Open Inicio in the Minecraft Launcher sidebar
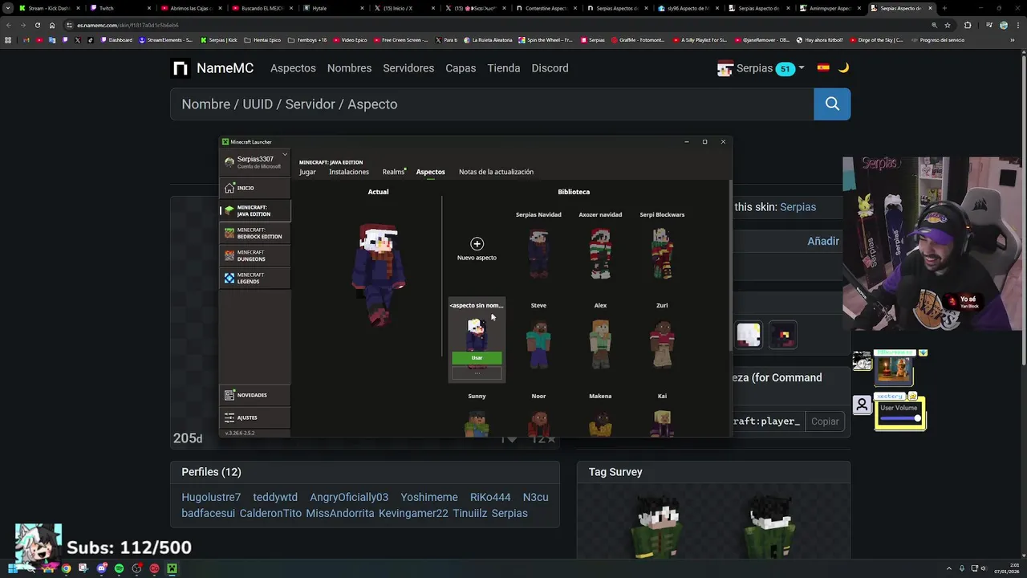Image resolution: width=1027 pixels, height=578 pixels. (x=254, y=188)
